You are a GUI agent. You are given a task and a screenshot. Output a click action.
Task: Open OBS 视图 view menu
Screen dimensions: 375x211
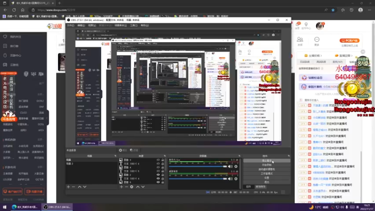coord(92,25)
